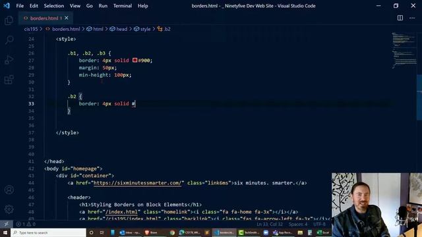The image size is (422, 237).
Task: Open Zoom from the taskbar
Action: click(266, 232)
